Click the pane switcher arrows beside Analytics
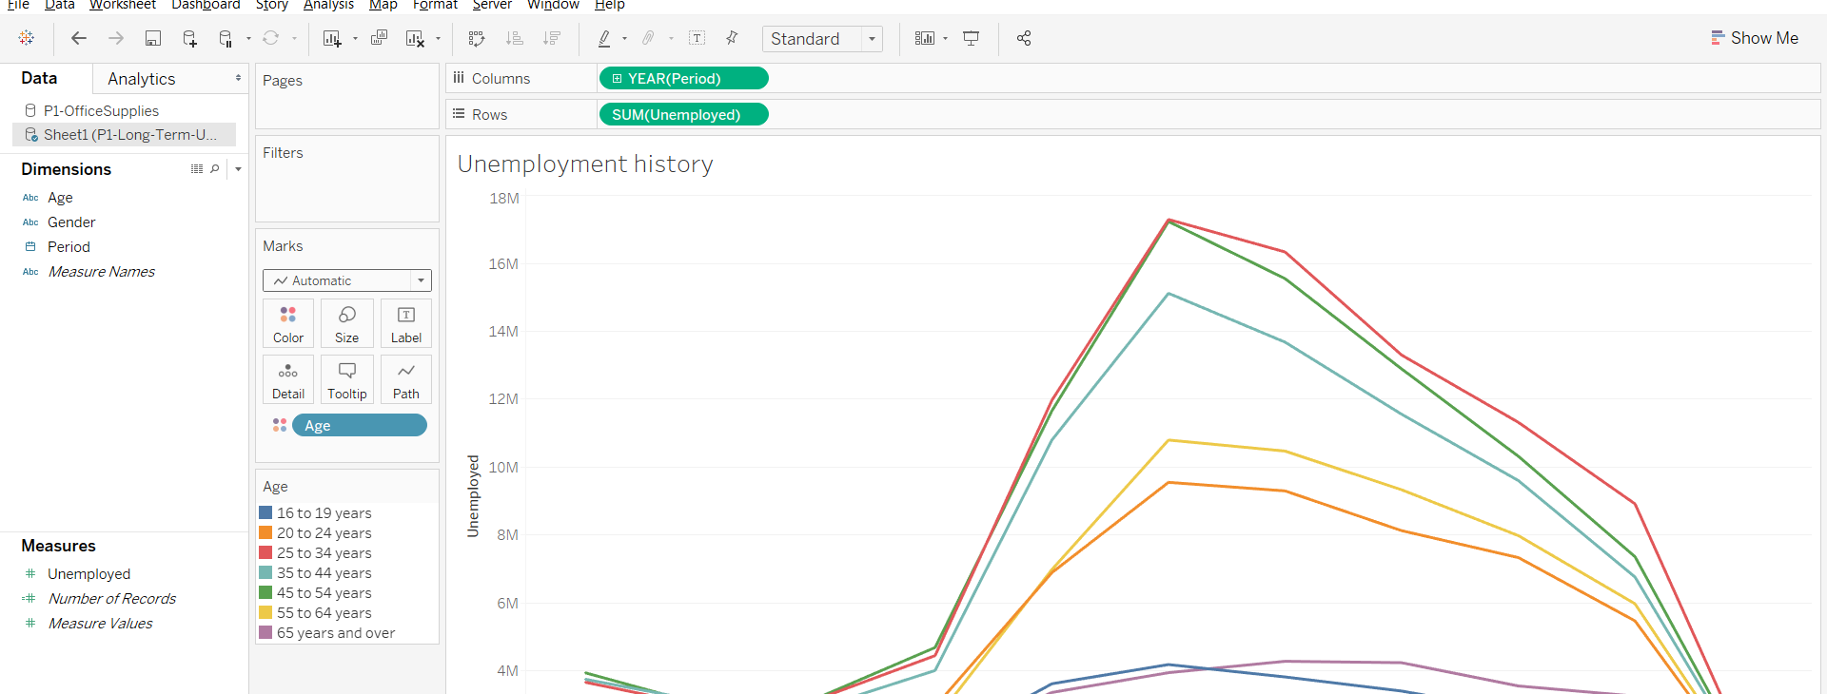This screenshot has height=694, width=1827. coord(238,78)
